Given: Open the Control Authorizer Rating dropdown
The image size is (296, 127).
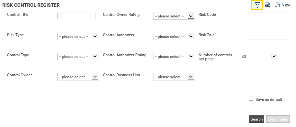Looking at the screenshot, I should 174,57.
